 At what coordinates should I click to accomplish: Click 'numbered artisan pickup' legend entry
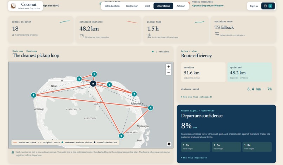tap(77, 142)
